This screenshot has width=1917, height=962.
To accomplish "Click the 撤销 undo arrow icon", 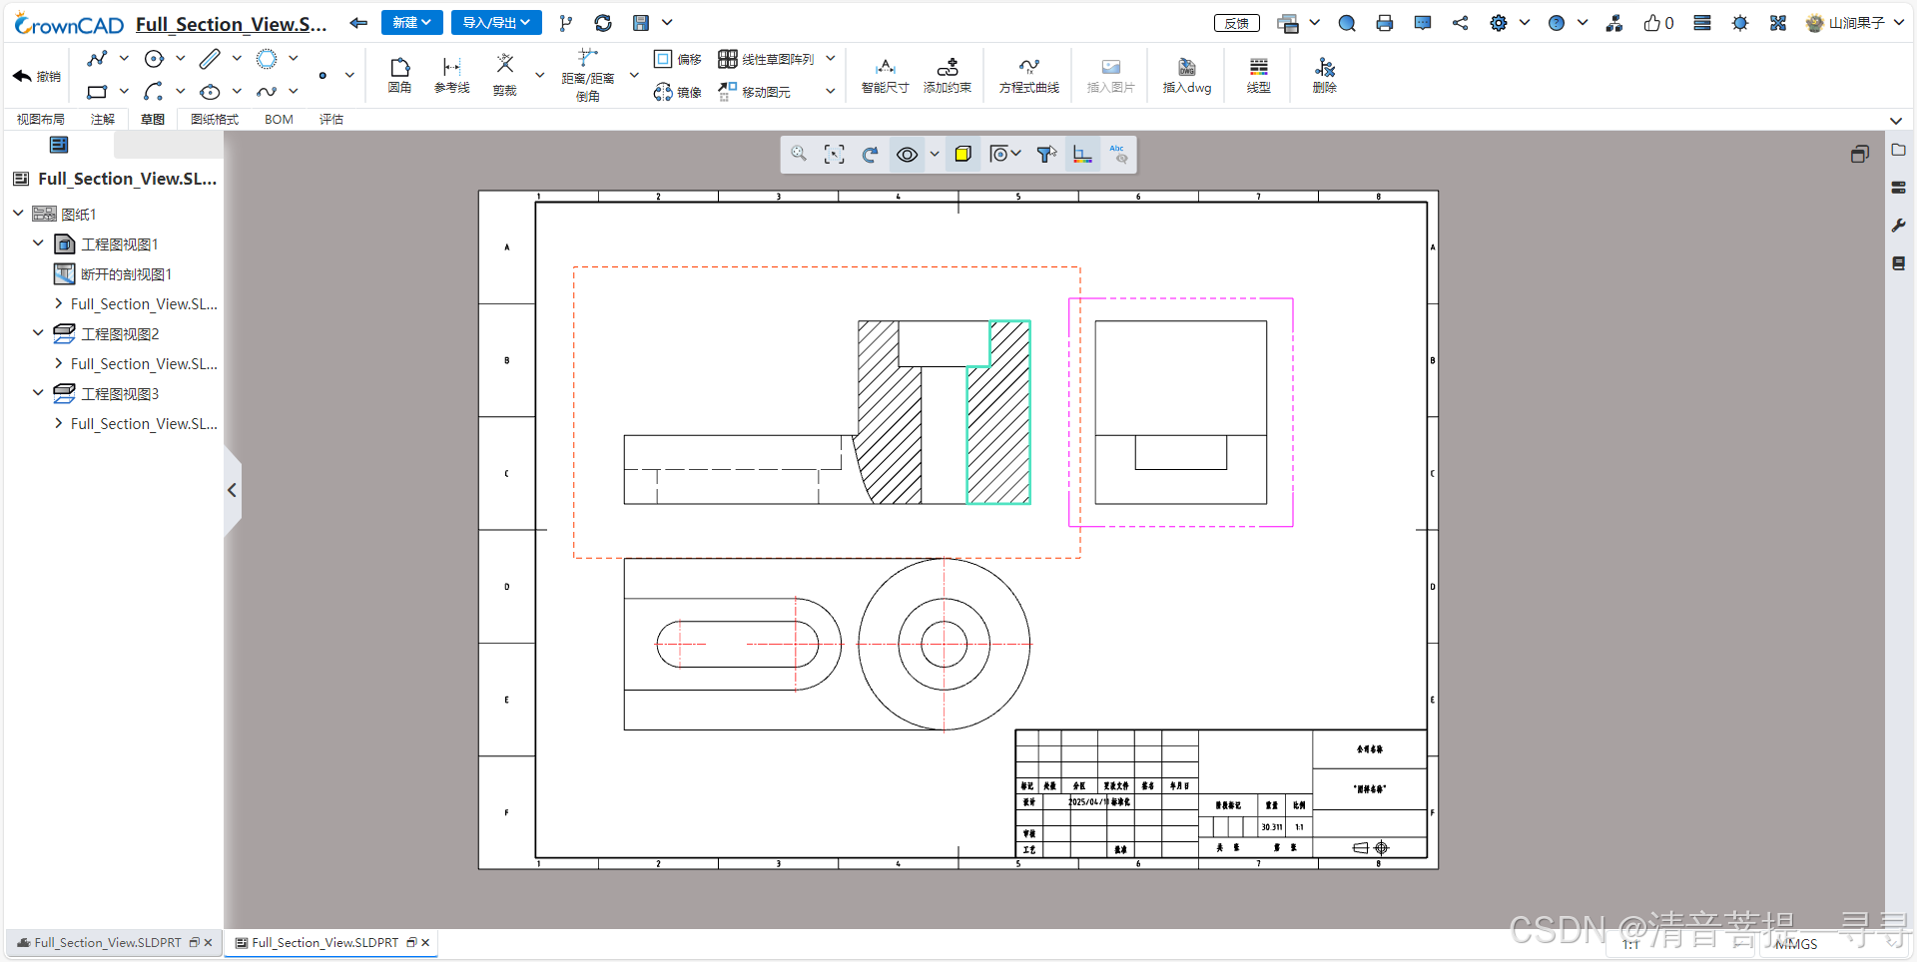I will 23,76.
